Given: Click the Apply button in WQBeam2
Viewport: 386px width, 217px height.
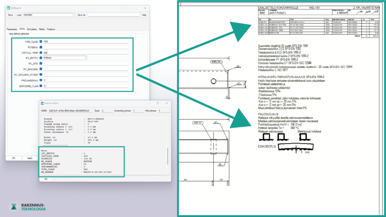Looking at the screenshot, I should click(x=30, y=158).
